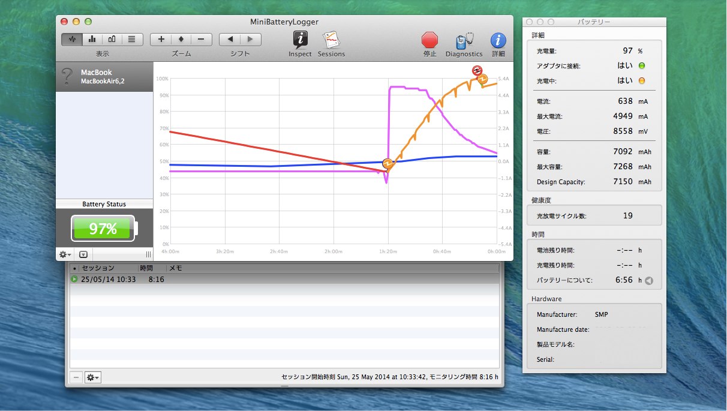Shift the graph left with arrow

230,39
